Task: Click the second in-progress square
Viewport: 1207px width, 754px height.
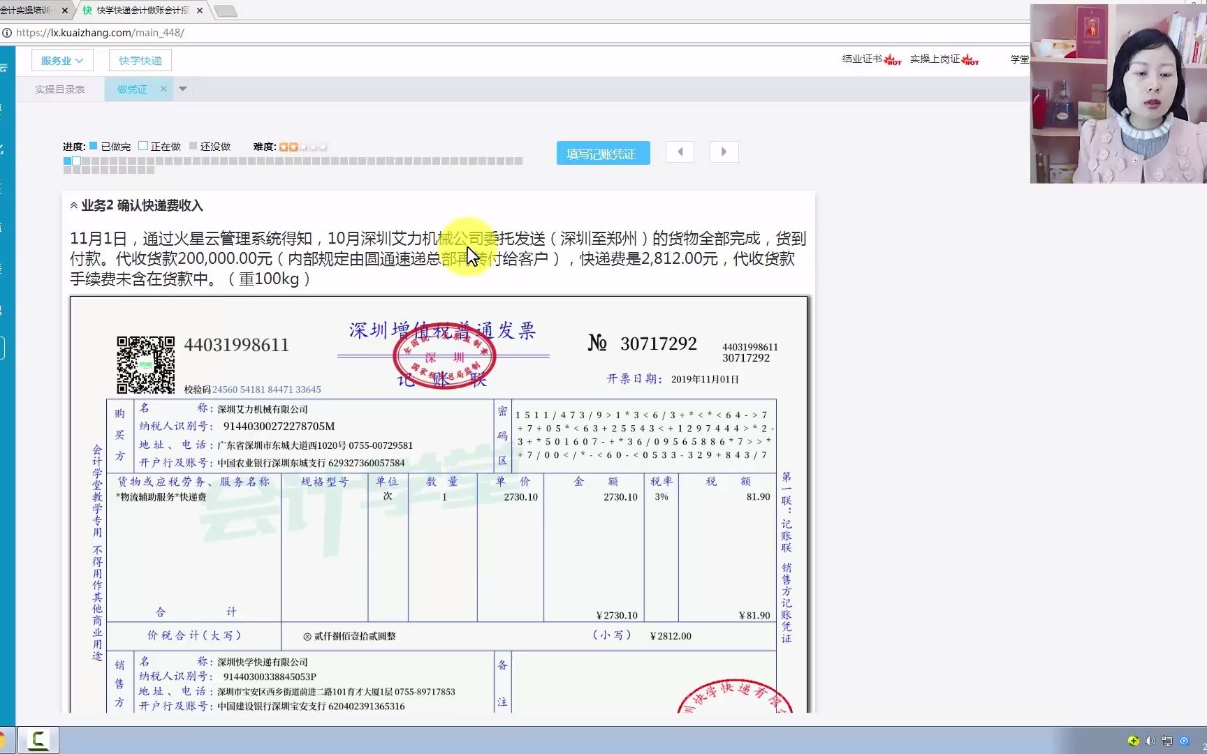Action: [x=76, y=161]
